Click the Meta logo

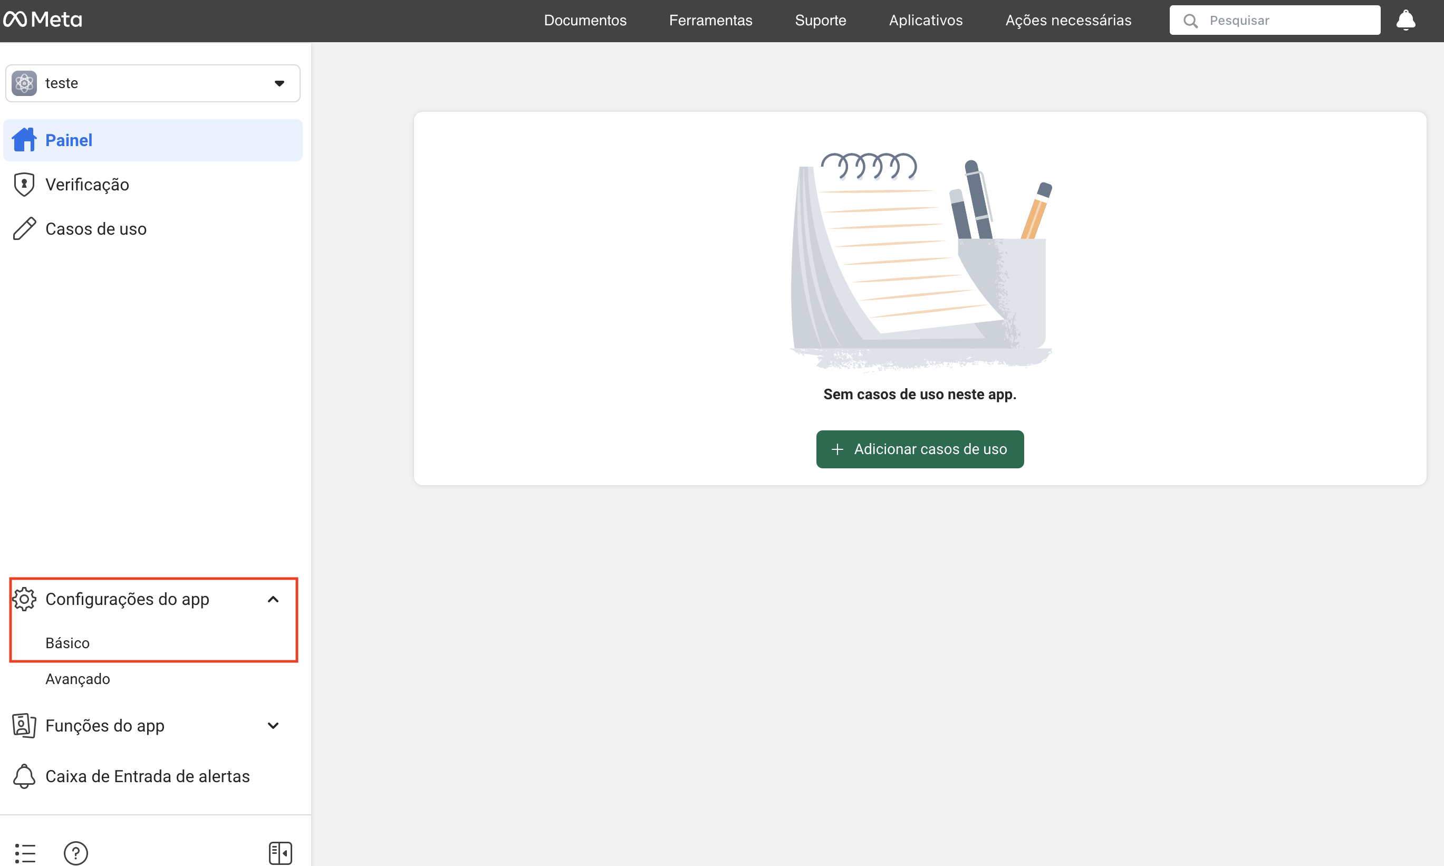click(43, 20)
